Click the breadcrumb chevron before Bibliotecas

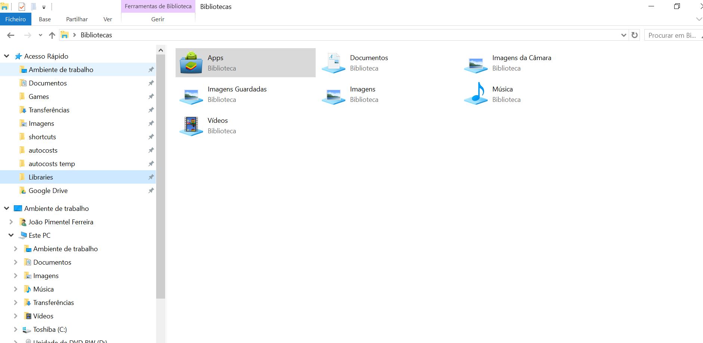click(x=74, y=35)
